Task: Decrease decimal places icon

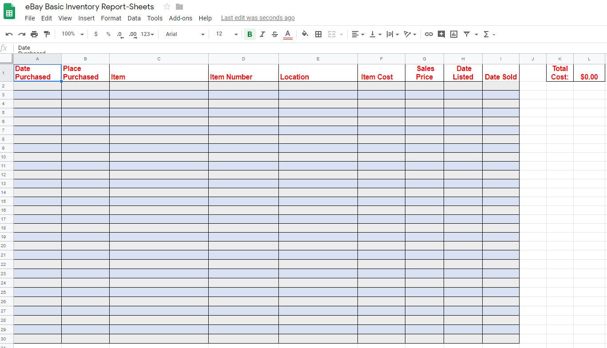Action: coord(120,34)
